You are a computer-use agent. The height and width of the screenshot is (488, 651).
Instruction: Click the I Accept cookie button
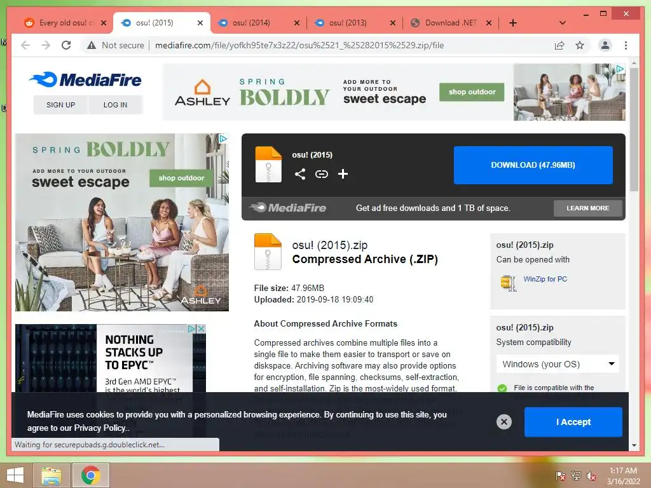click(x=573, y=422)
